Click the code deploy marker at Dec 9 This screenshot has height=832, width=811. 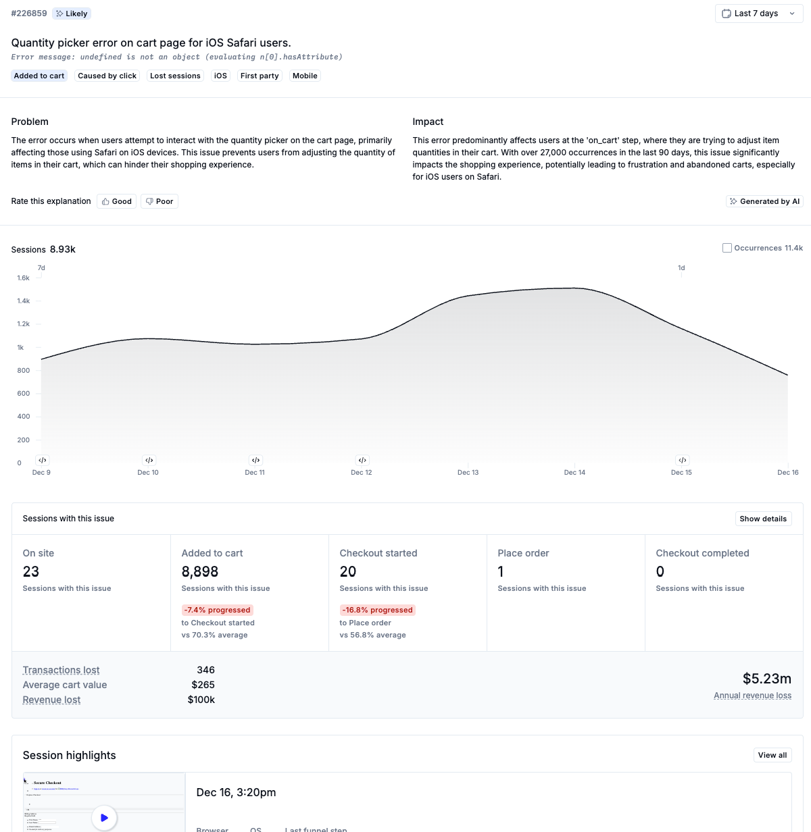click(43, 460)
